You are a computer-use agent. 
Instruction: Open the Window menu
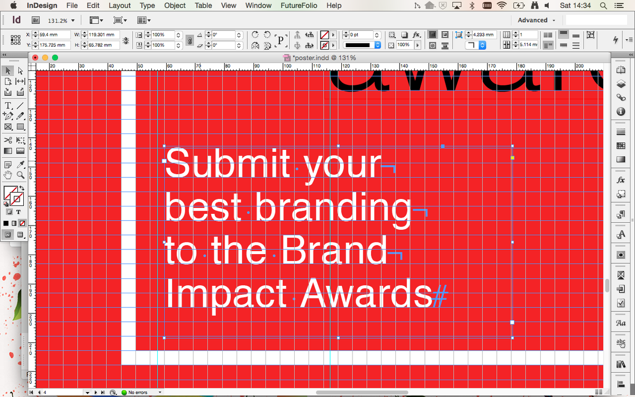(258, 6)
